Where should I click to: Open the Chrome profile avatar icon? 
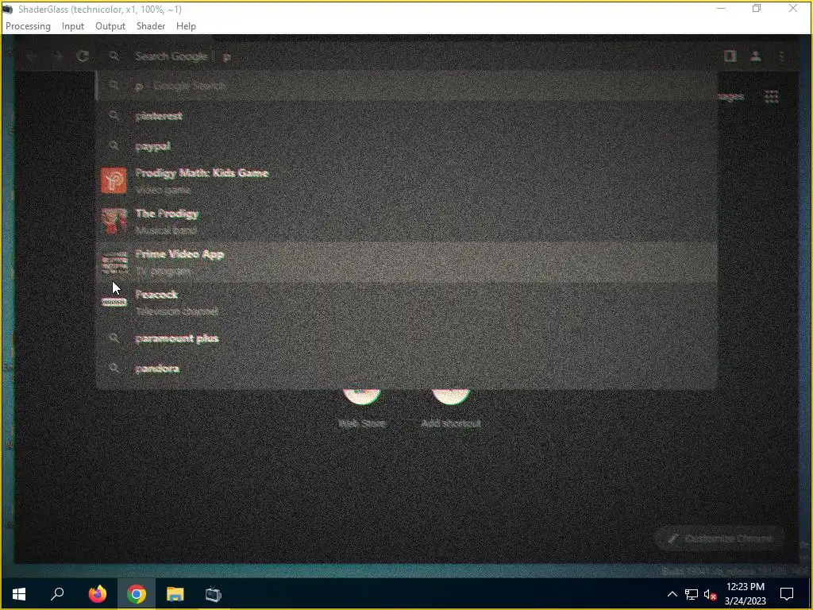click(x=756, y=56)
